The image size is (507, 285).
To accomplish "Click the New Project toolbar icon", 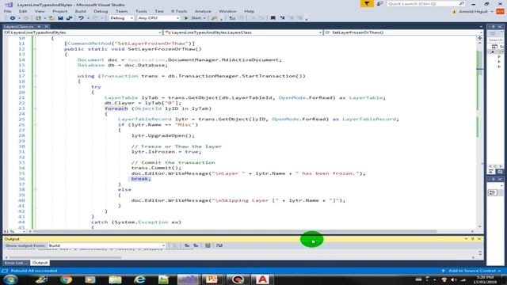I will (x=38, y=18).
